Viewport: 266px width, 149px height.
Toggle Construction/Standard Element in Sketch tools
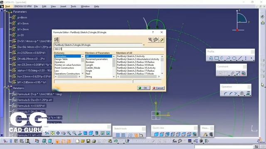pos(130,135)
